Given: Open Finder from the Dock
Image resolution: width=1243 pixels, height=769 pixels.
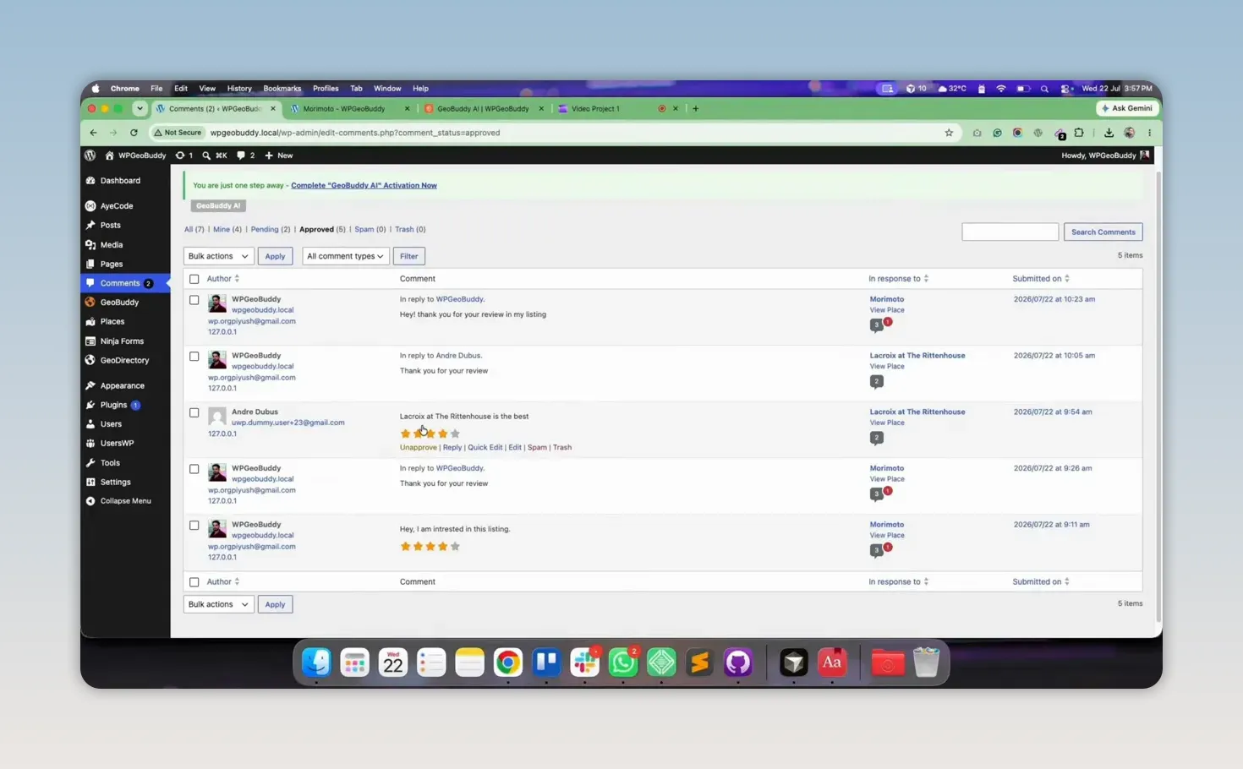Looking at the screenshot, I should 316,663.
